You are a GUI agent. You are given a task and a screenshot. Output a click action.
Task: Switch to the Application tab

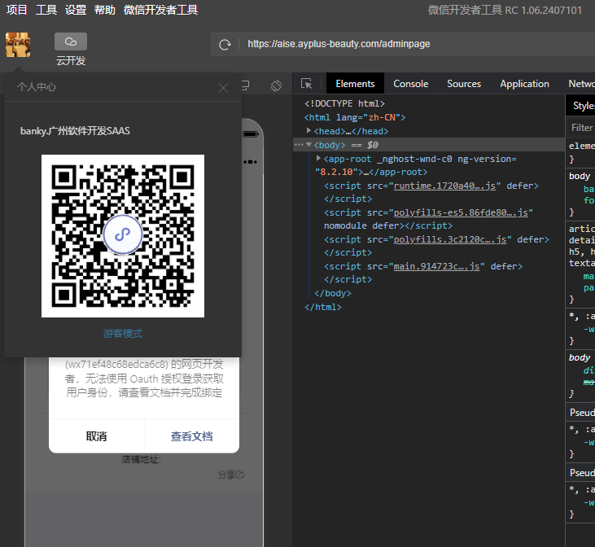(524, 84)
